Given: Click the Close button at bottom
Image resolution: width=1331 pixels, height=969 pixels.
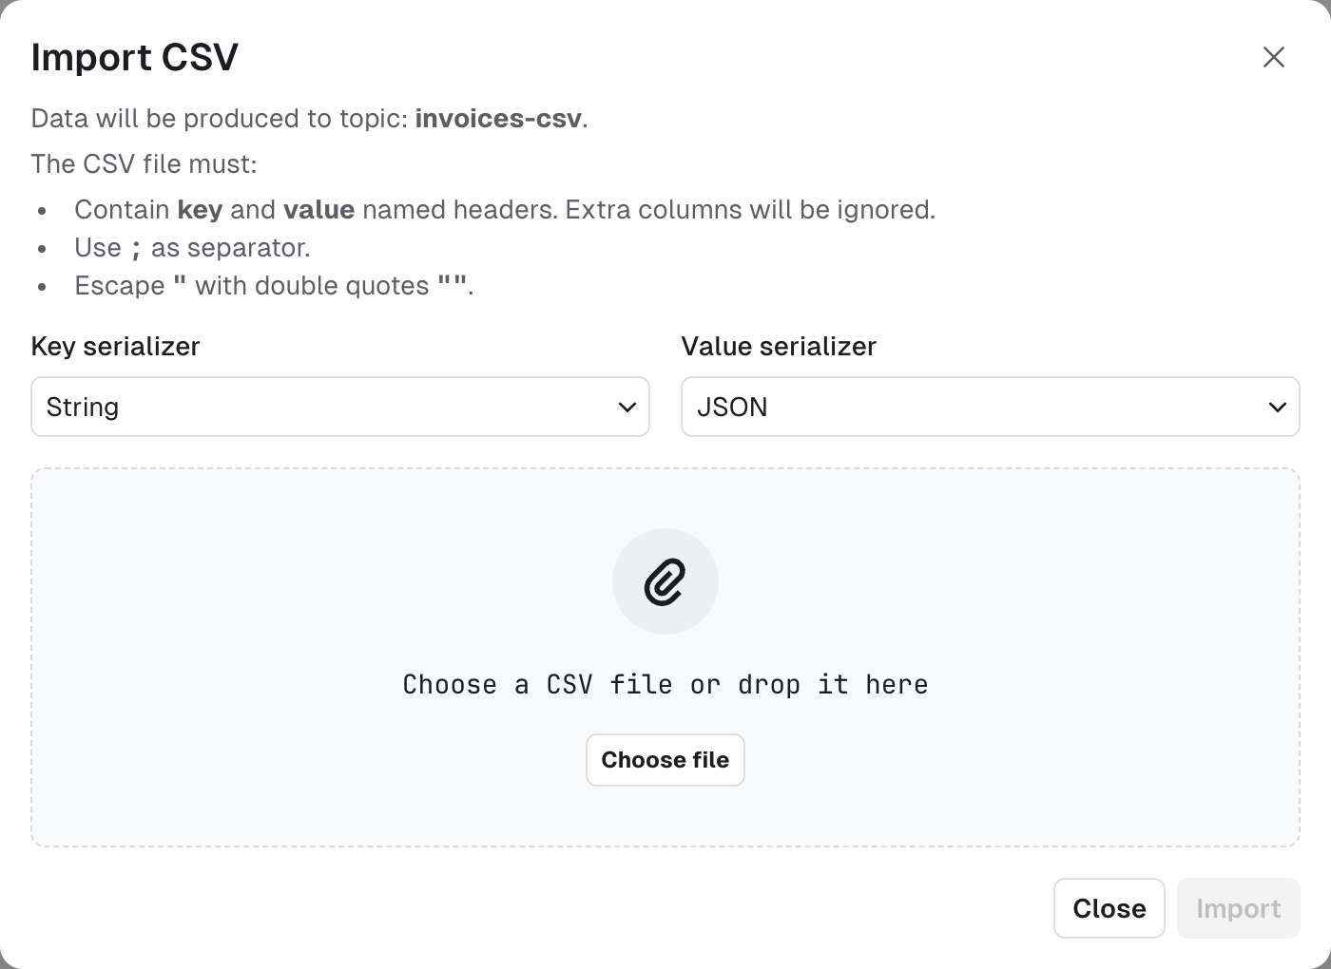Looking at the screenshot, I should click(1109, 908).
